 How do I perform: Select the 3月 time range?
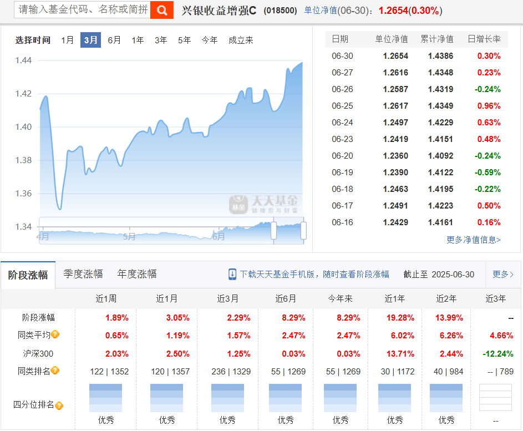(x=90, y=40)
